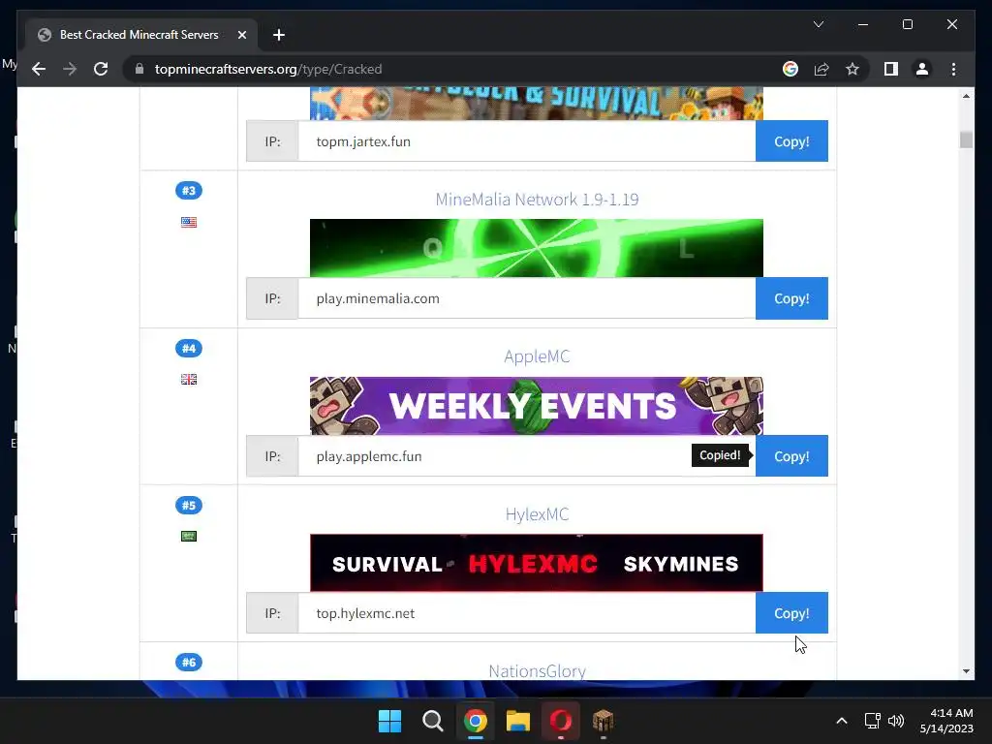Open the MineMalia Network 1.9-1.19 link
This screenshot has width=992, height=744.
(x=537, y=200)
